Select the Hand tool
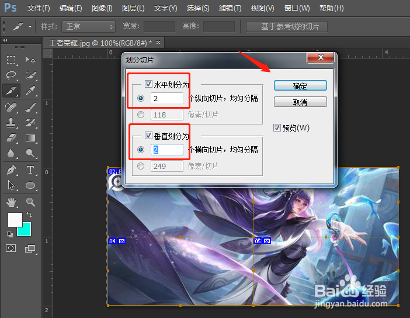This screenshot has height=318, width=410. pos(11,202)
